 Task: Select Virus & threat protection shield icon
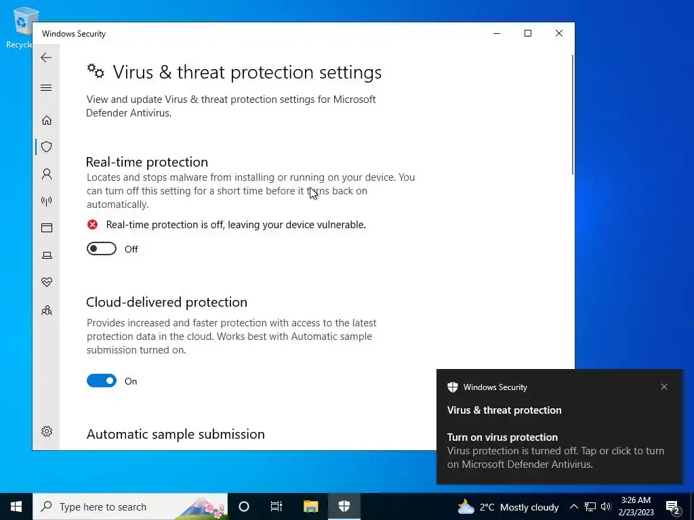coord(47,147)
